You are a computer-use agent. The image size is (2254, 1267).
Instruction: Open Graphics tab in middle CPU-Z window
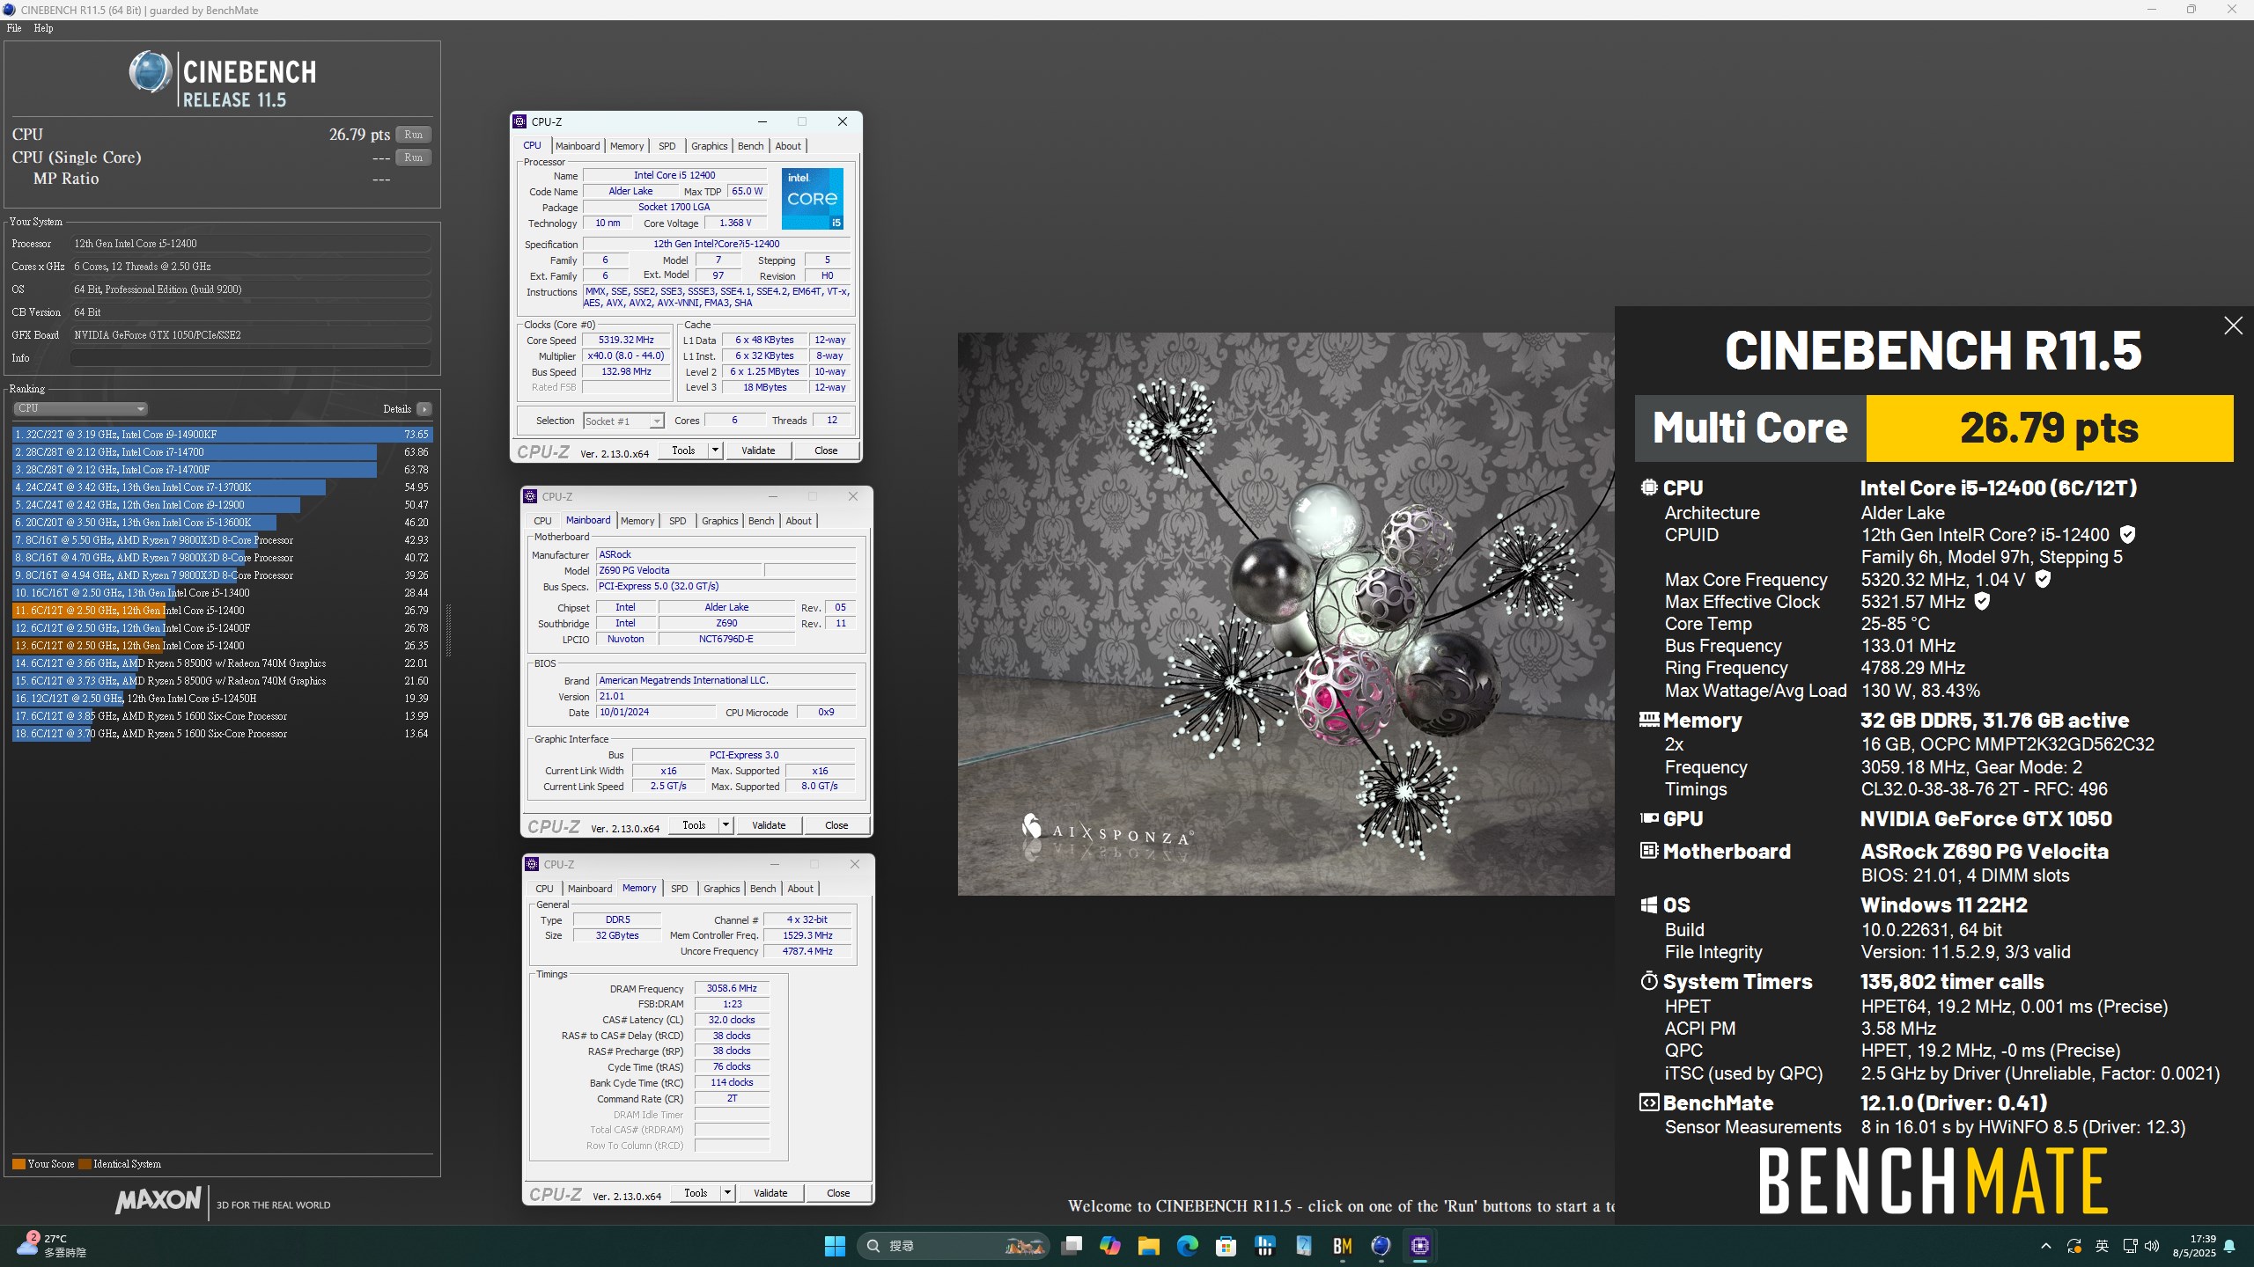point(720,521)
